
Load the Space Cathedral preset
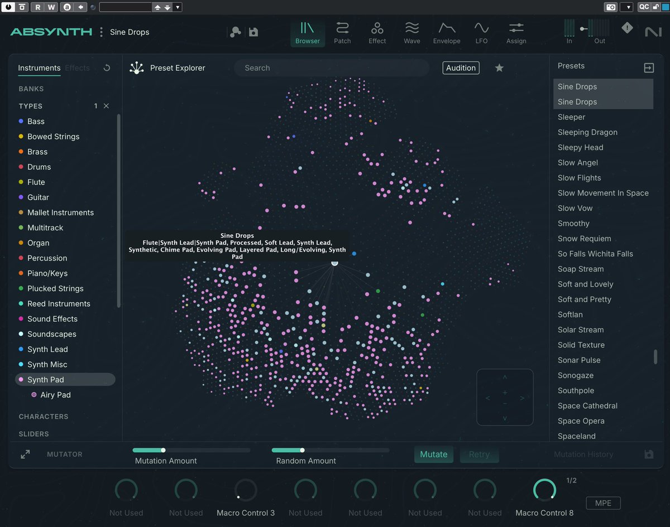pyautogui.click(x=587, y=406)
